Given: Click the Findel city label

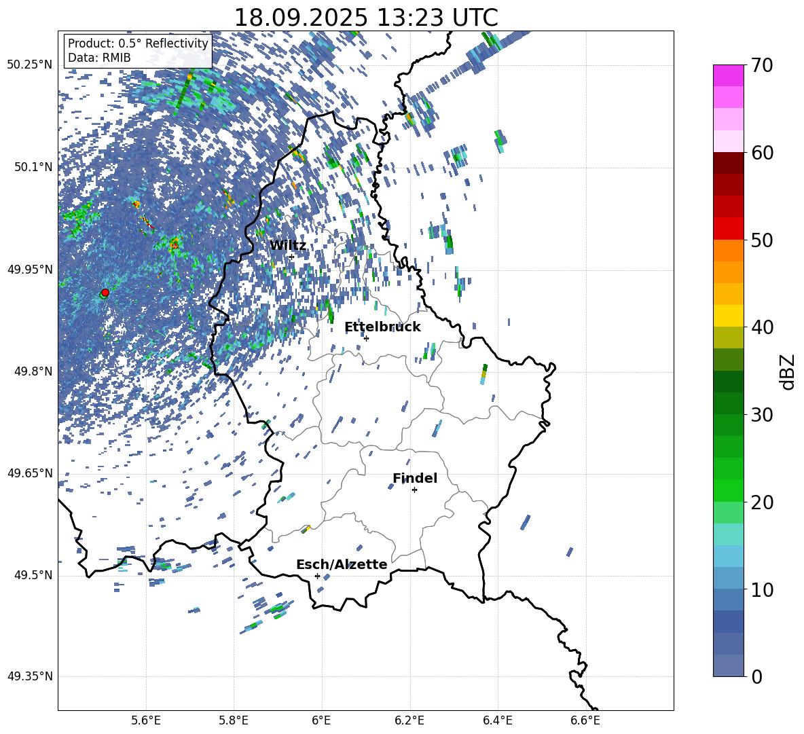Looking at the screenshot, I should [415, 478].
